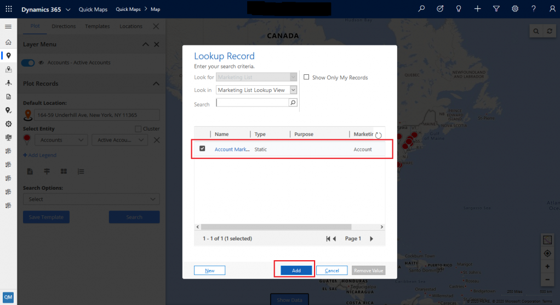This screenshot has height=305, width=560.
Task: Click the Remove Value button
Action: click(x=369, y=271)
